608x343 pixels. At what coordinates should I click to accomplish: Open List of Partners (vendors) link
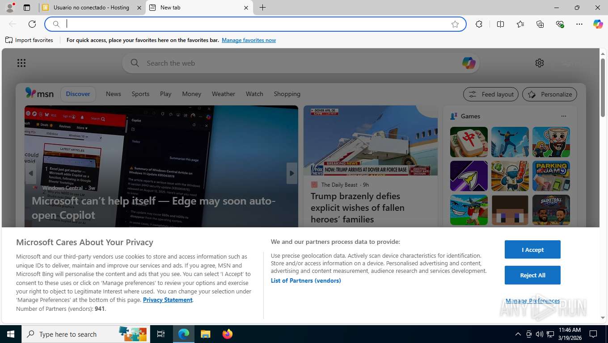306,280
